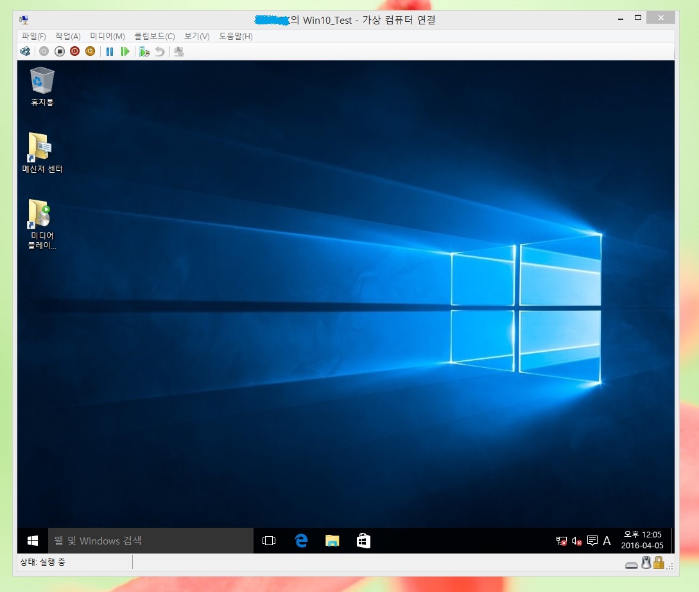Image resolution: width=699 pixels, height=592 pixels.
Task: Open the guest Windows Start menu
Action: point(33,541)
